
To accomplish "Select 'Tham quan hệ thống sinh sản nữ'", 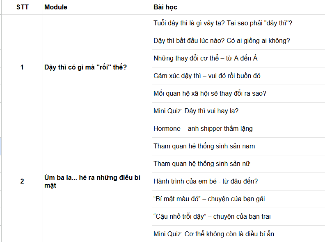I will [238, 164].
